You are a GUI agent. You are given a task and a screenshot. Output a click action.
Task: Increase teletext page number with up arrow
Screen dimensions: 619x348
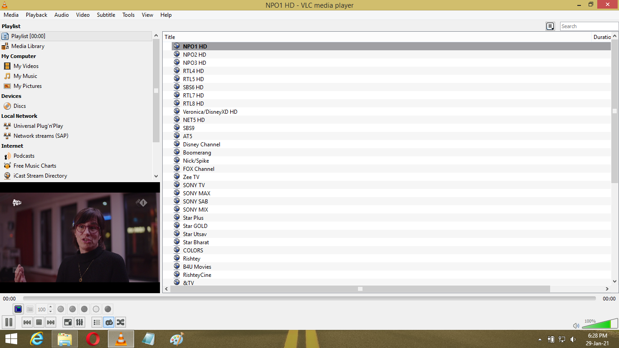(50, 307)
